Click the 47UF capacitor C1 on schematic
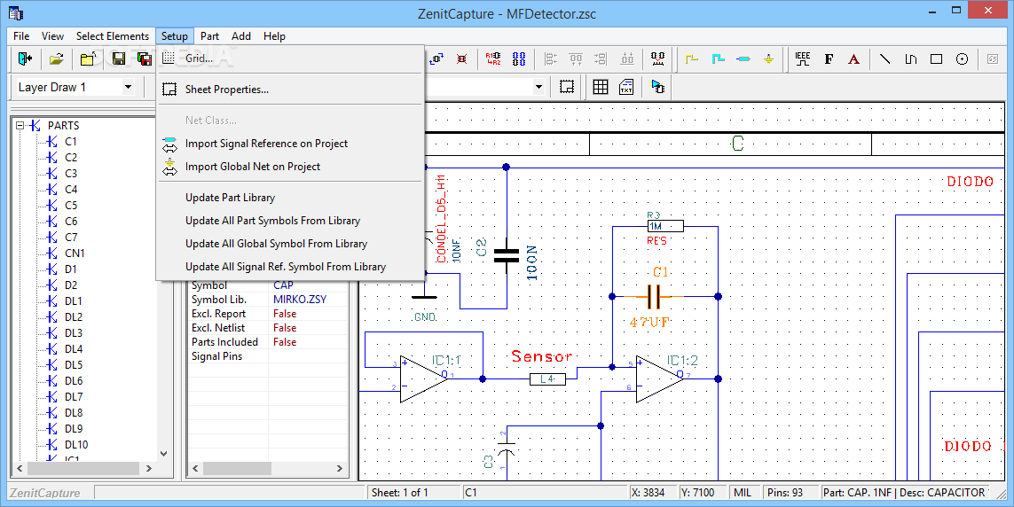This screenshot has width=1014, height=507. click(653, 297)
